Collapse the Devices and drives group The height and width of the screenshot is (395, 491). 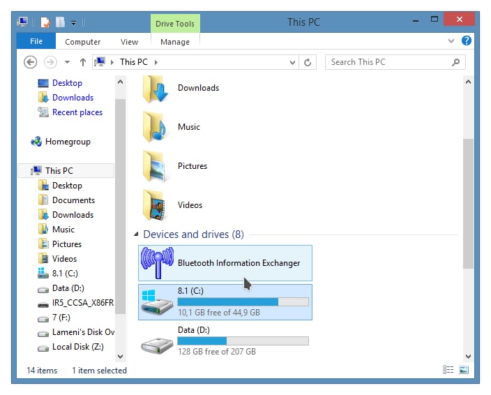(x=136, y=234)
